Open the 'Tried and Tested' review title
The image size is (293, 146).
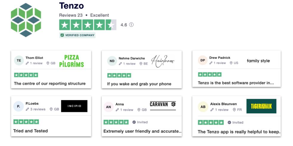(x=30, y=131)
